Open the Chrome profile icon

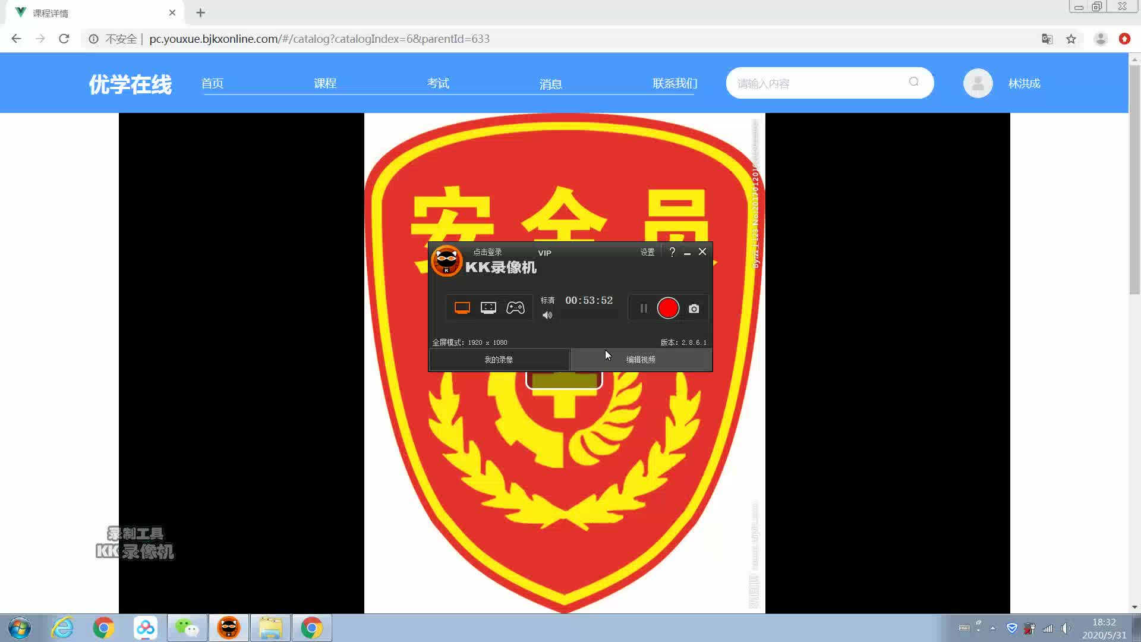tap(1101, 39)
